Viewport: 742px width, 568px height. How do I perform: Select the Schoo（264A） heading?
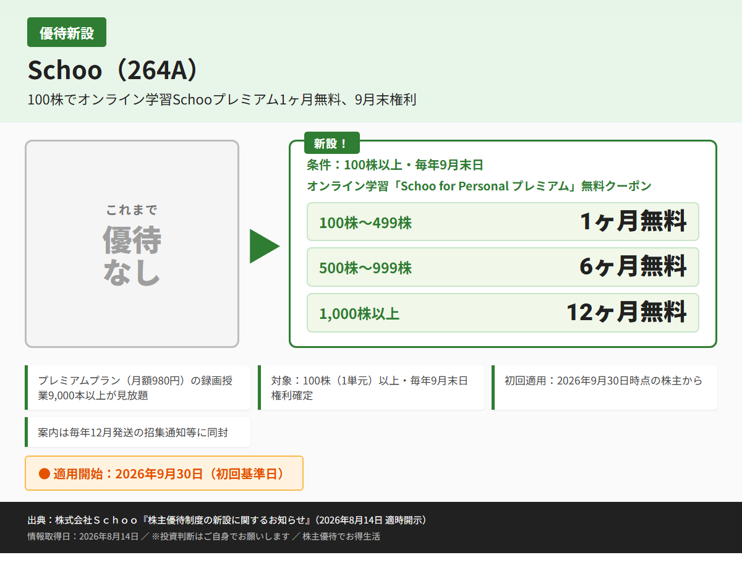click(116, 70)
